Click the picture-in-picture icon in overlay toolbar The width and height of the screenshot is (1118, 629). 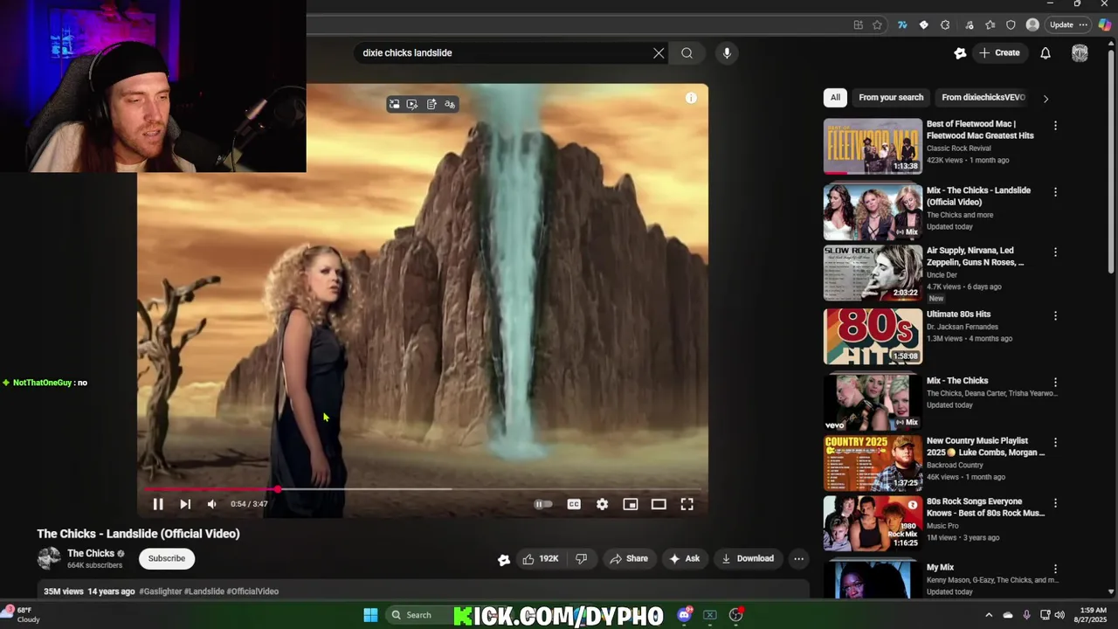pyautogui.click(x=394, y=104)
